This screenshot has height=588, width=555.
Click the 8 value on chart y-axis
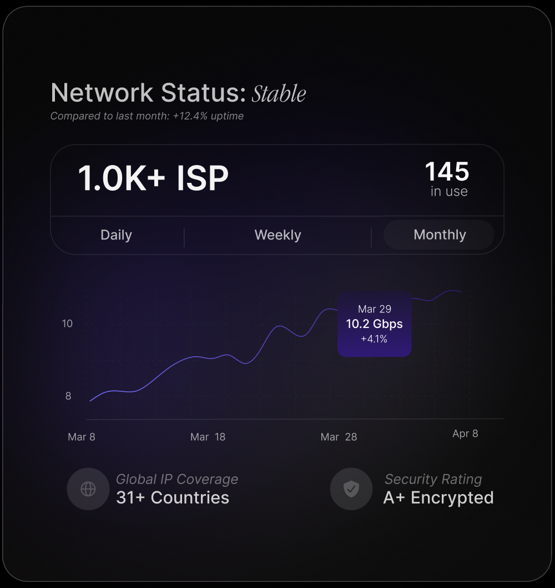tap(68, 396)
